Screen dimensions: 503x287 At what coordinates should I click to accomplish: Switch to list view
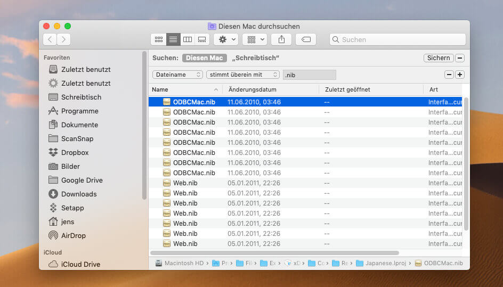[x=173, y=39]
